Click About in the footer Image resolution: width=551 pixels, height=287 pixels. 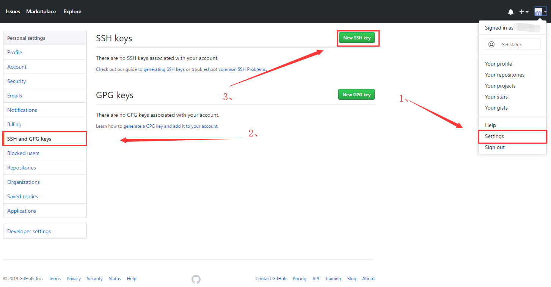368,279
